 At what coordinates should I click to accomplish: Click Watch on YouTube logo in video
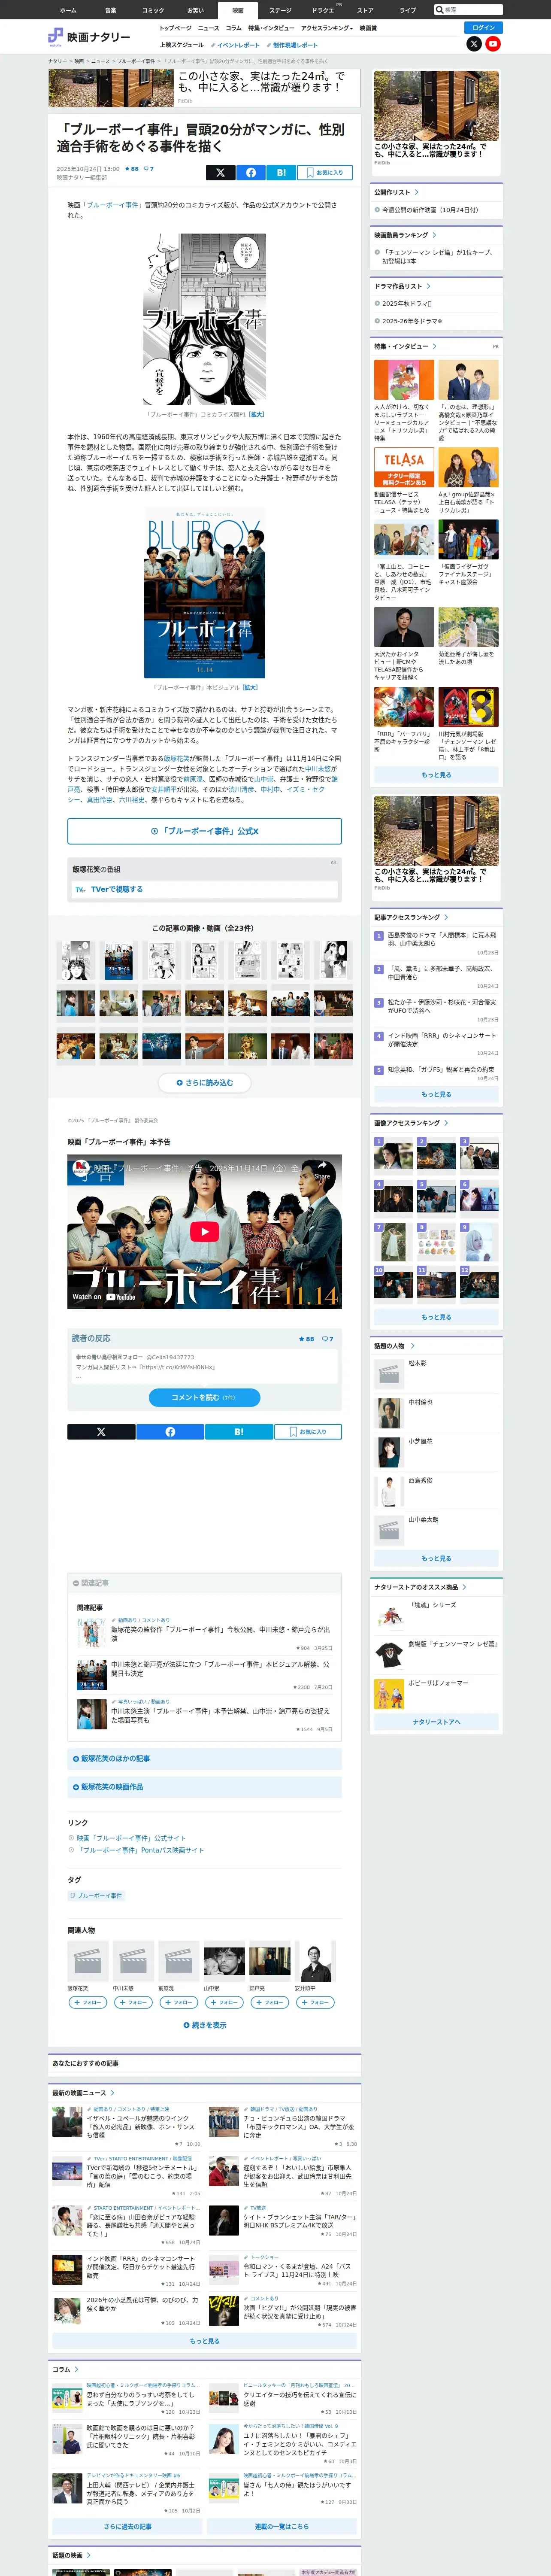tap(104, 1297)
